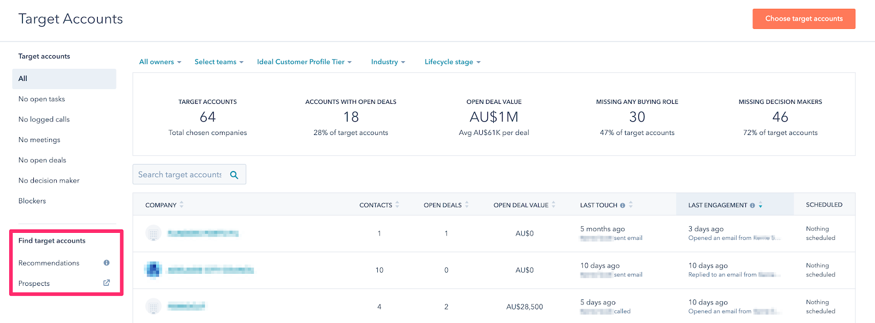The width and height of the screenshot is (875, 323).
Task: Click the Search target accounts field
Action: [x=179, y=175]
